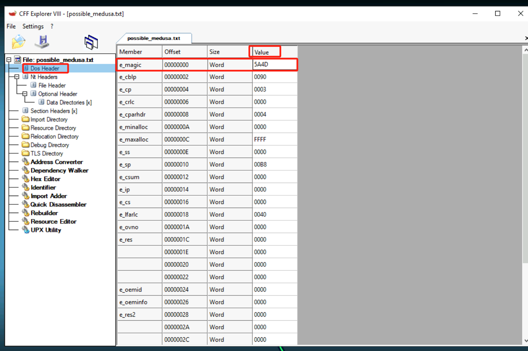Click the Size column header
The height and width of the screenshot is (351, 528).
coord(230,52)
